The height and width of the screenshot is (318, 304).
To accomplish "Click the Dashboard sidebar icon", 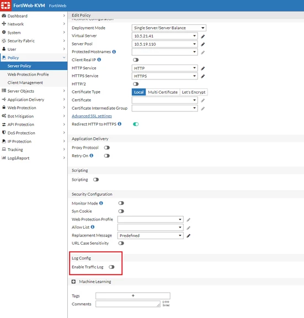I will 4,15.
